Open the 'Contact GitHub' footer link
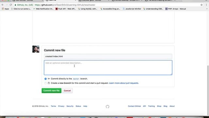Viewport: 209px width, 118px height. 134,106
